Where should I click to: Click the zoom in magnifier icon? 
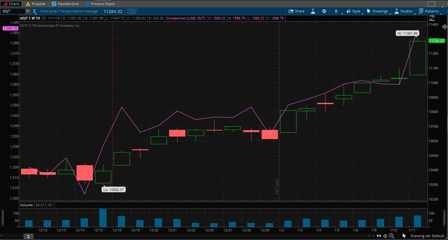pyautogui.click(x=392, y=236)
